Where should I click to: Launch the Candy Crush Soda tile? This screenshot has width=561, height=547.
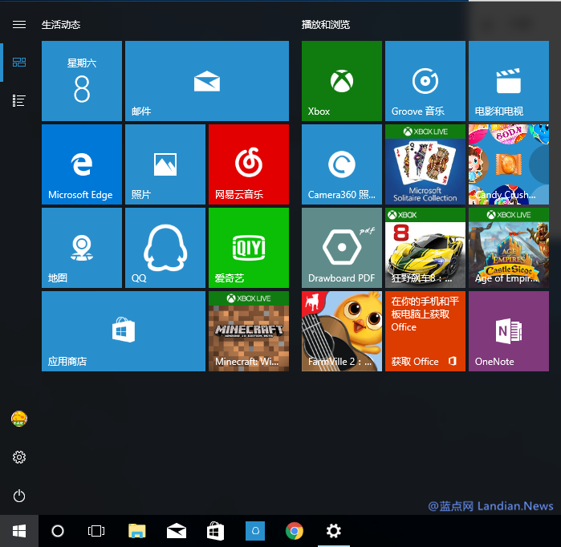click(x=509, y=164)
